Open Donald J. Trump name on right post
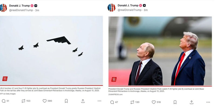Viewport: 216px width, 108px height. pyautogui.click(x=128, y=5)
